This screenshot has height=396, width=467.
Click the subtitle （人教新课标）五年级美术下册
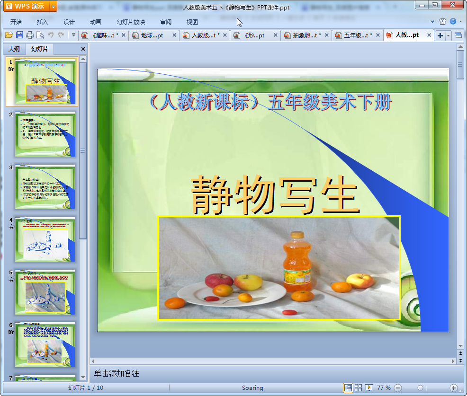[270, 102]
